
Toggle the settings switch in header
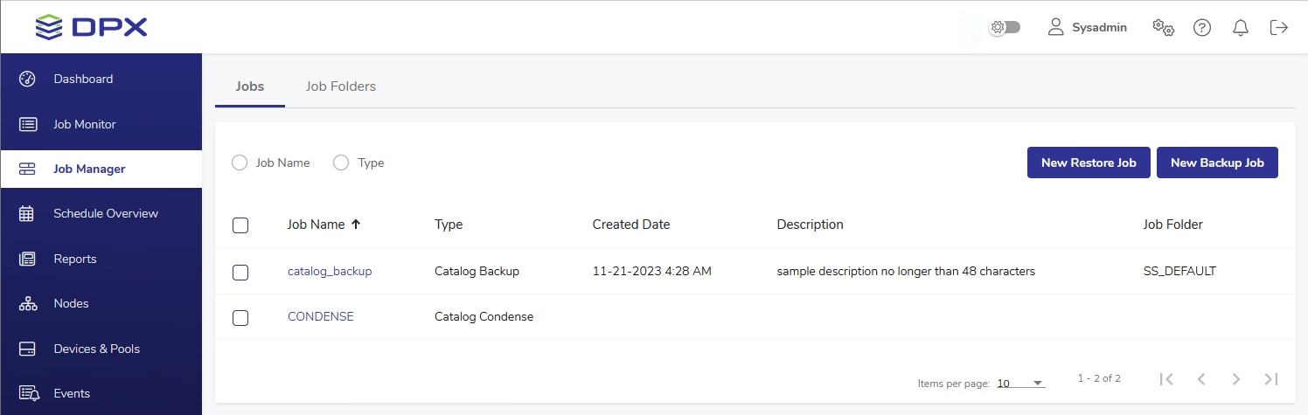[x=1005, y=27]
